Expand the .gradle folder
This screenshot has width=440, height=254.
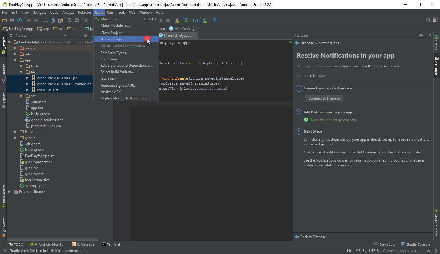tap(15, 48)
